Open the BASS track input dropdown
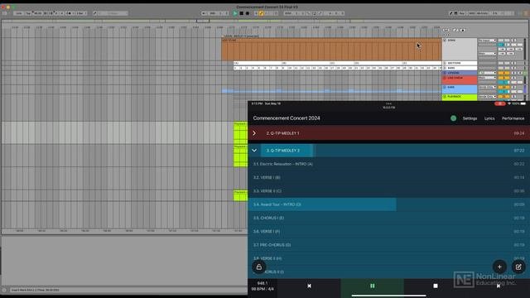The height and width of the screenshot is (298, 530). tap(487, 87)
